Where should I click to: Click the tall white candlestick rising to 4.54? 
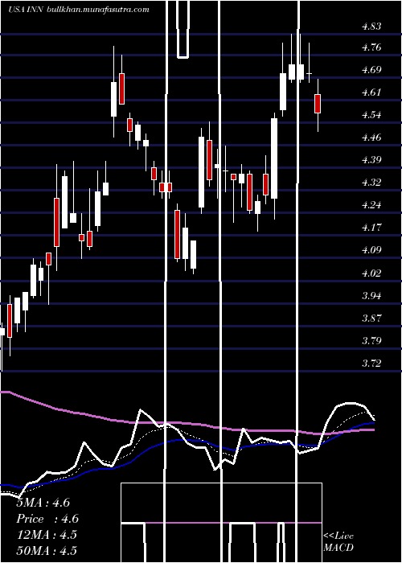click(274, 158)
